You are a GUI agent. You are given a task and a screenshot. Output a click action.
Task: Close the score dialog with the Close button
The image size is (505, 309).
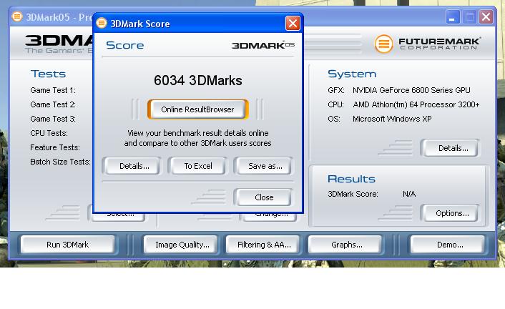(264, 197)
